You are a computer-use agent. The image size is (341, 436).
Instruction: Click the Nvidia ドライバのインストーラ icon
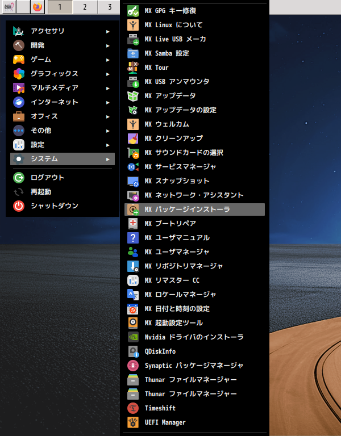coord(133,337)
